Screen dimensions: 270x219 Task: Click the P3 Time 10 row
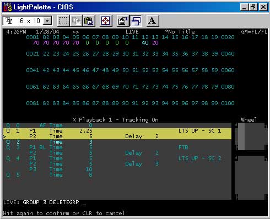(117, 169)
